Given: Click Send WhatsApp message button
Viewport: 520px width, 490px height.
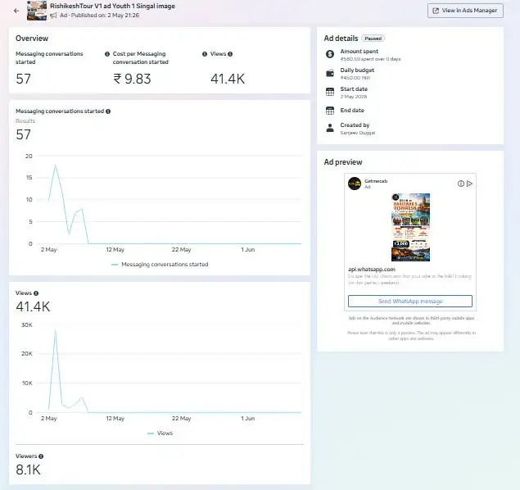Looking at the screenshot, I should pos(410,302).
